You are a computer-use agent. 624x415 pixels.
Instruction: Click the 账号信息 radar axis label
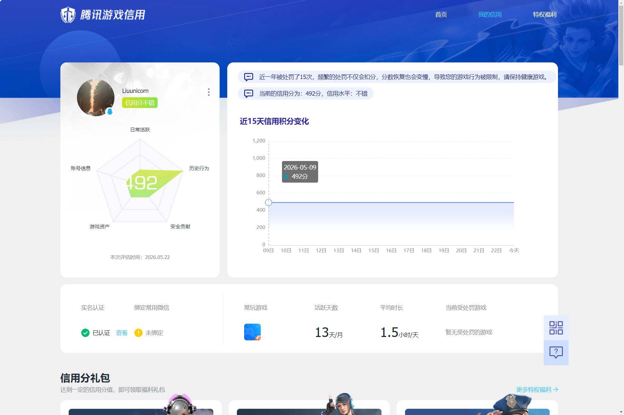pyautogui.click(x=81, y=168)
